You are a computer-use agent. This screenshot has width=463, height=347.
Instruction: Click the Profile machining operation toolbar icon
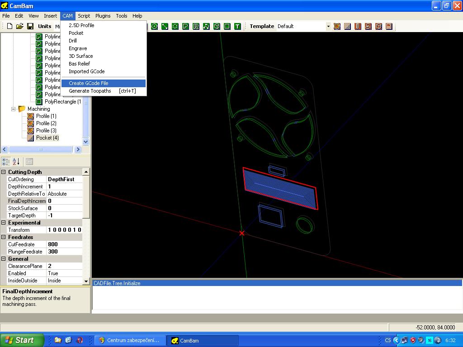tap(337, 27)
